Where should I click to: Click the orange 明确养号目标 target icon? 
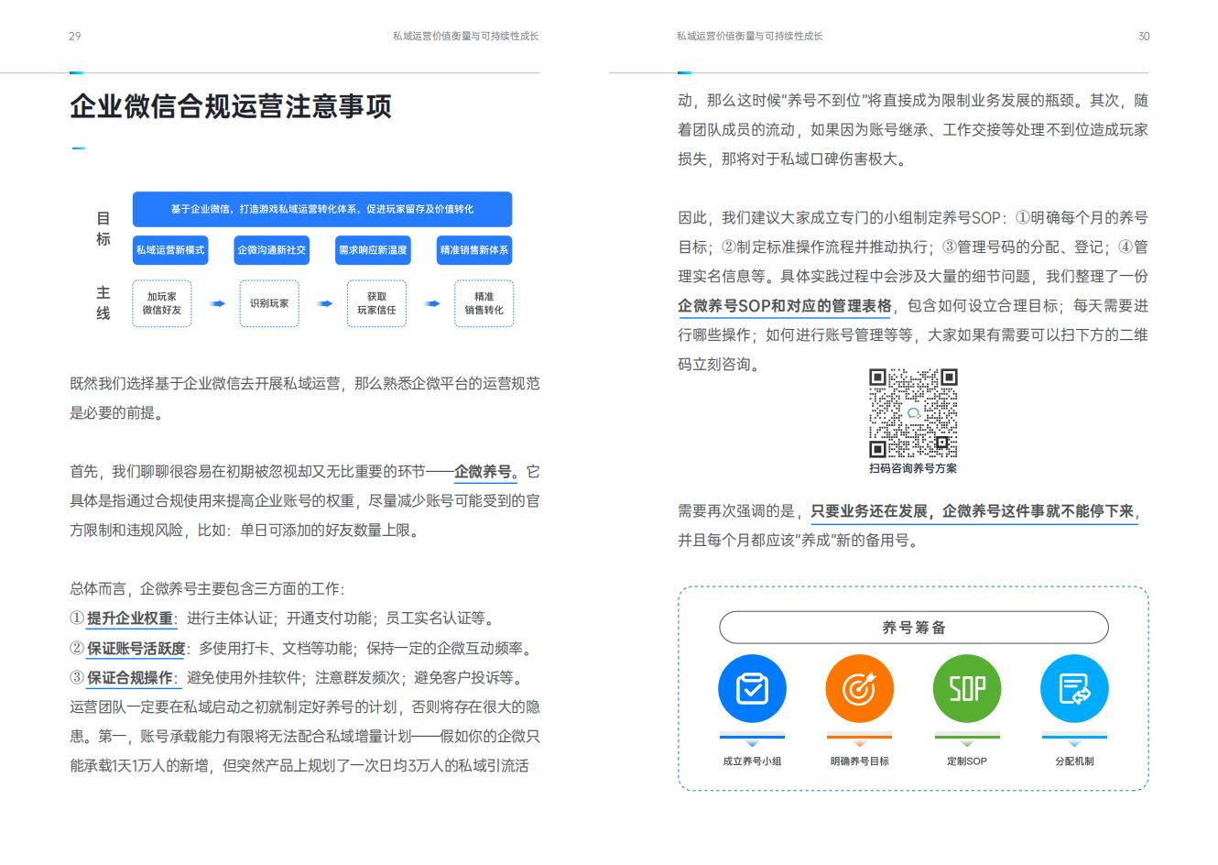coord(859,689)
